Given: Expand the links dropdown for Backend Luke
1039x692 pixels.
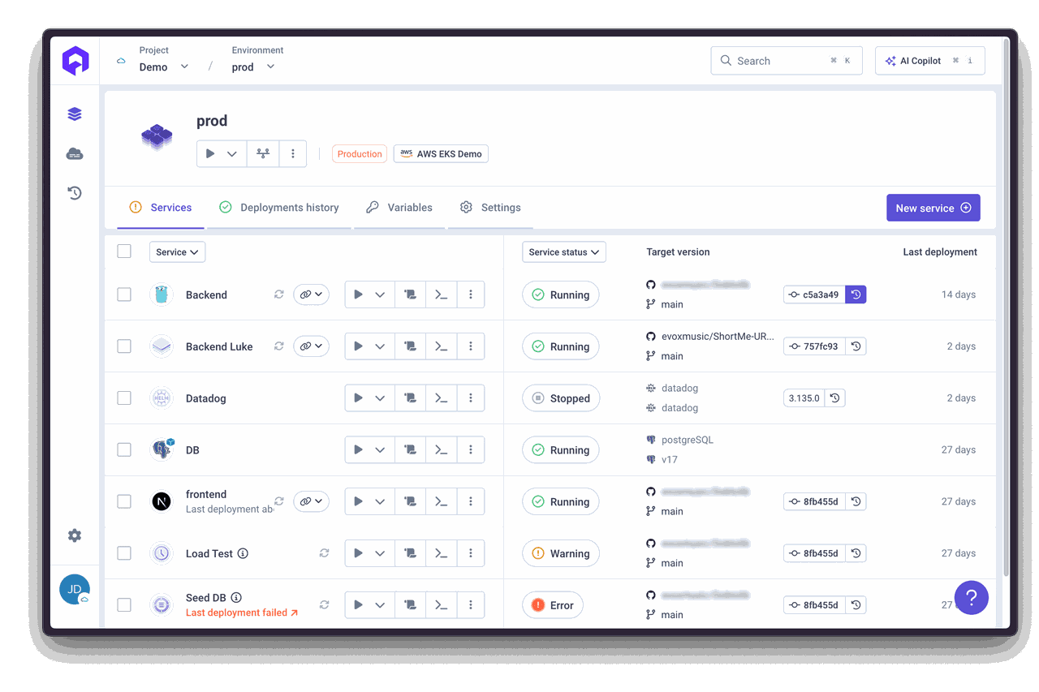Looking at the screenshot, I should click(x=311, y=346).
